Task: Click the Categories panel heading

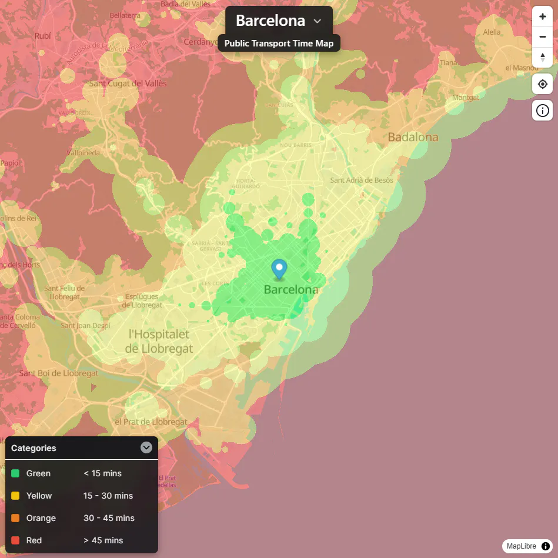Action: (x=34, y=447)
